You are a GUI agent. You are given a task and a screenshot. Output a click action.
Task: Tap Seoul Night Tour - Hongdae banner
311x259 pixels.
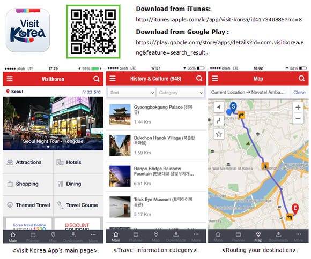[53, 124]
